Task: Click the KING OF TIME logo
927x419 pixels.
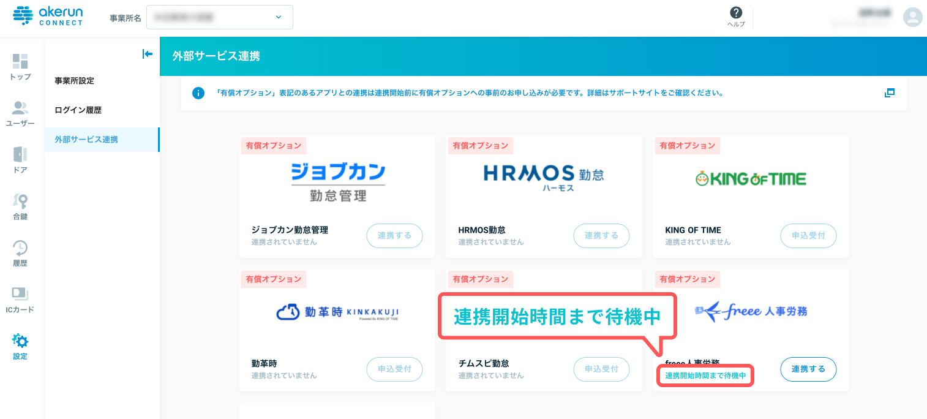Action: click(751, 179)
